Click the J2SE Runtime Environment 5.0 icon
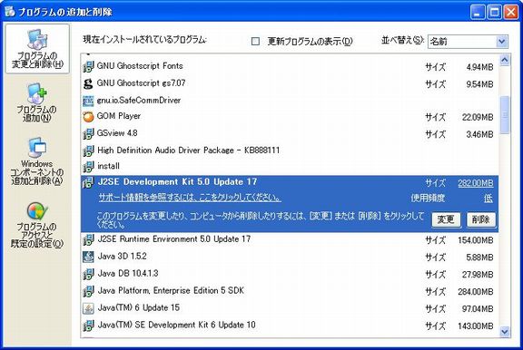523x350 pixels. pyautogui.click(x=88, y=239)
